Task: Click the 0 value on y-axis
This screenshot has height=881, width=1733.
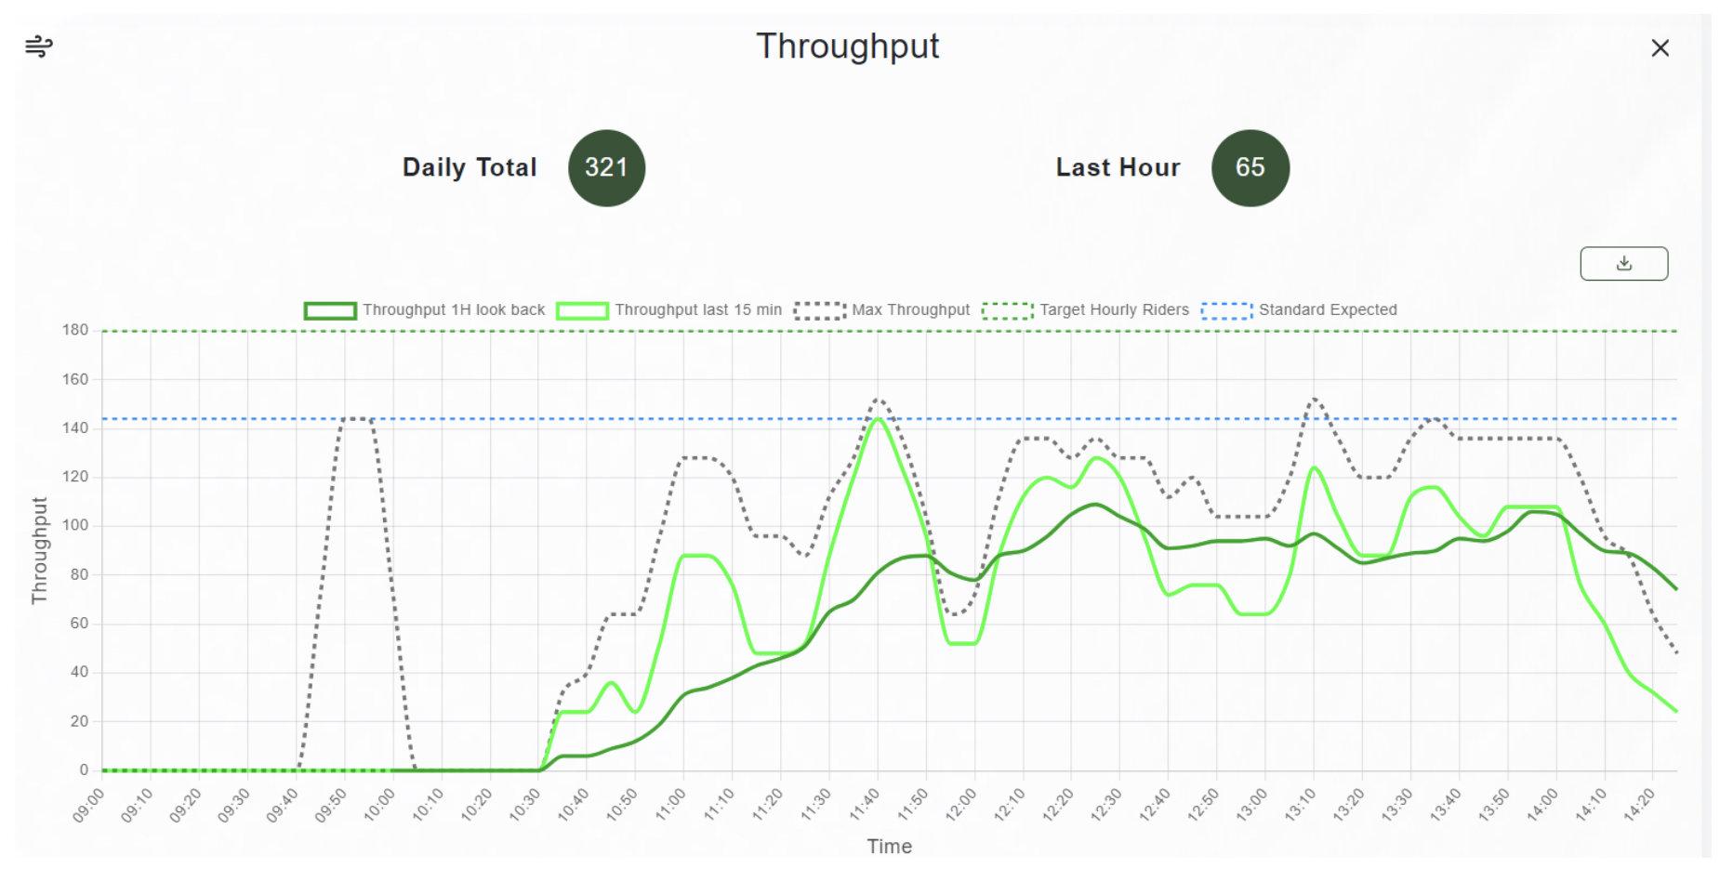Action: coord(84,769)
